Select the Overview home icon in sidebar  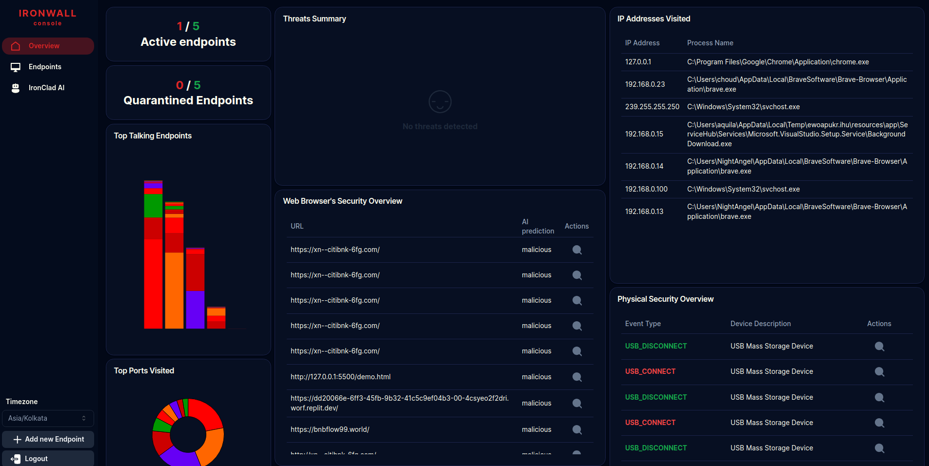(16, 45)
